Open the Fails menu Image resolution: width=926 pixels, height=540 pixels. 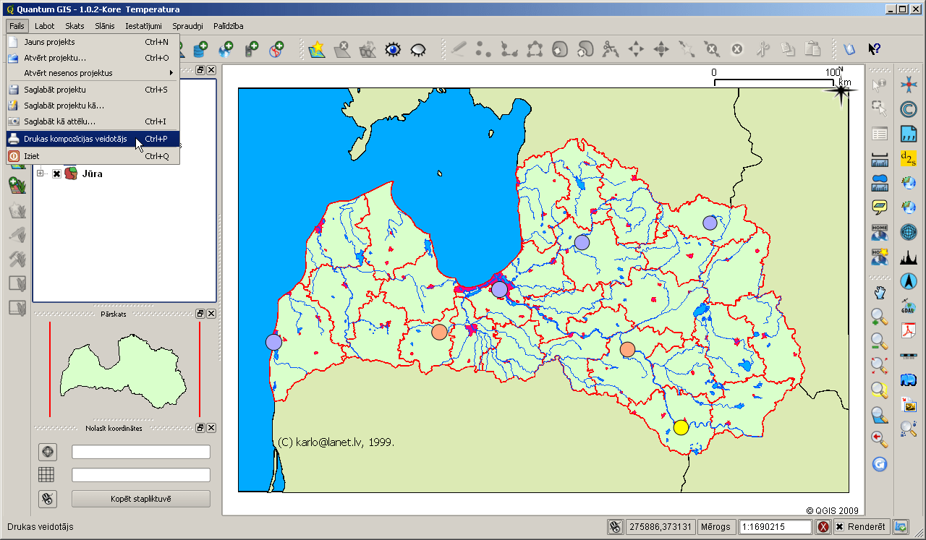coord(17,26)
